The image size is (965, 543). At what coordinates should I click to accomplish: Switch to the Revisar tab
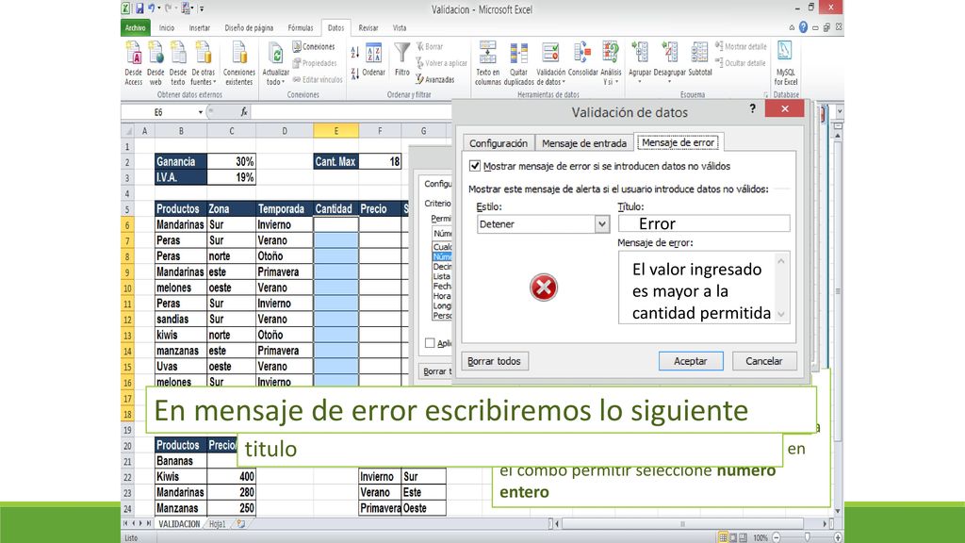point(368,27)
